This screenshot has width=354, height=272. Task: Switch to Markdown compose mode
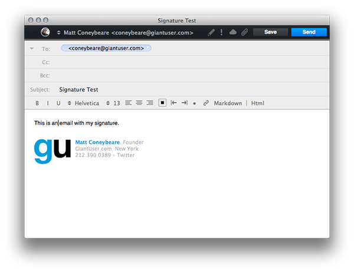pyautogui.click(x=228, y=103)
